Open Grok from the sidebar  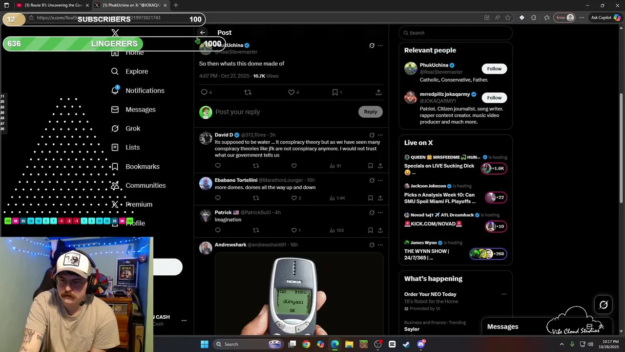pos(125,129)
